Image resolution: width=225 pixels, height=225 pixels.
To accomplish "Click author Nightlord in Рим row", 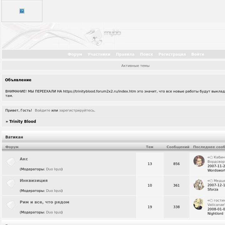I will pos(215,213).
